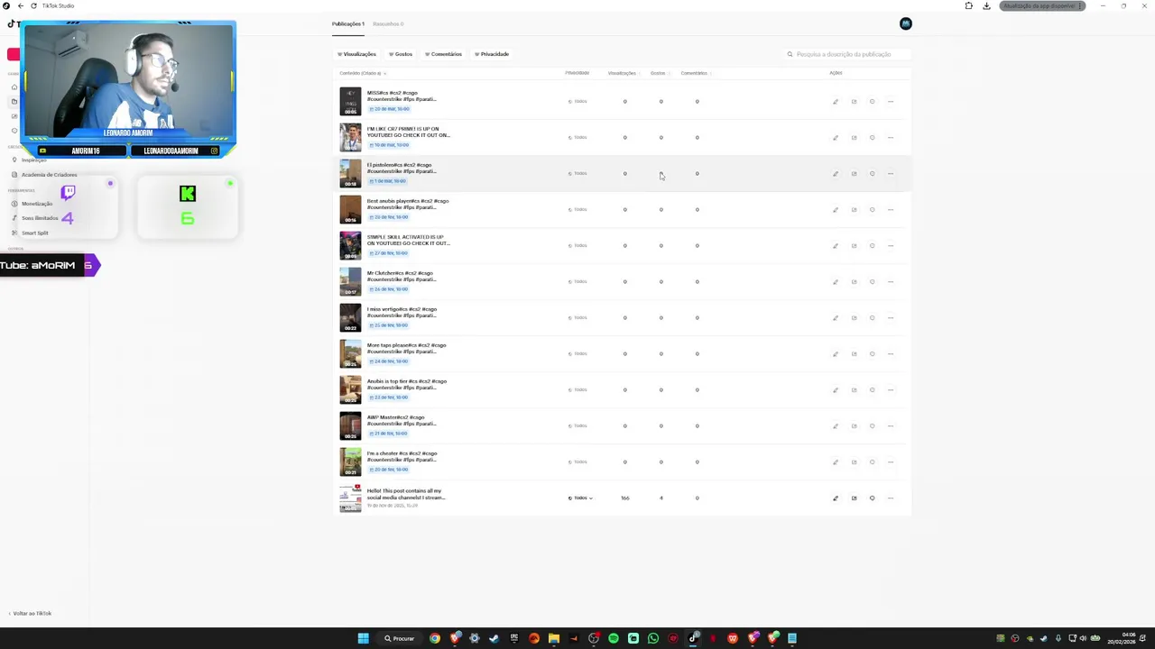
Task: Edit the 'MISS#cs #cs2' post with the pencil icon
Action: 836,102
